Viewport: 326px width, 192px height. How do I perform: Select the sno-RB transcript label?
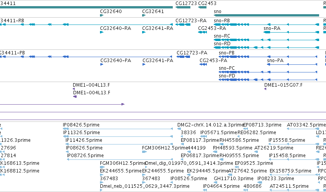coord(222,21)
